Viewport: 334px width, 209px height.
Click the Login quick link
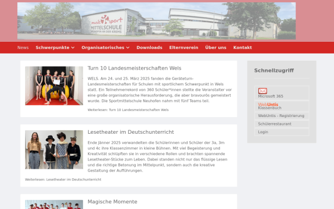click(263, 132)
